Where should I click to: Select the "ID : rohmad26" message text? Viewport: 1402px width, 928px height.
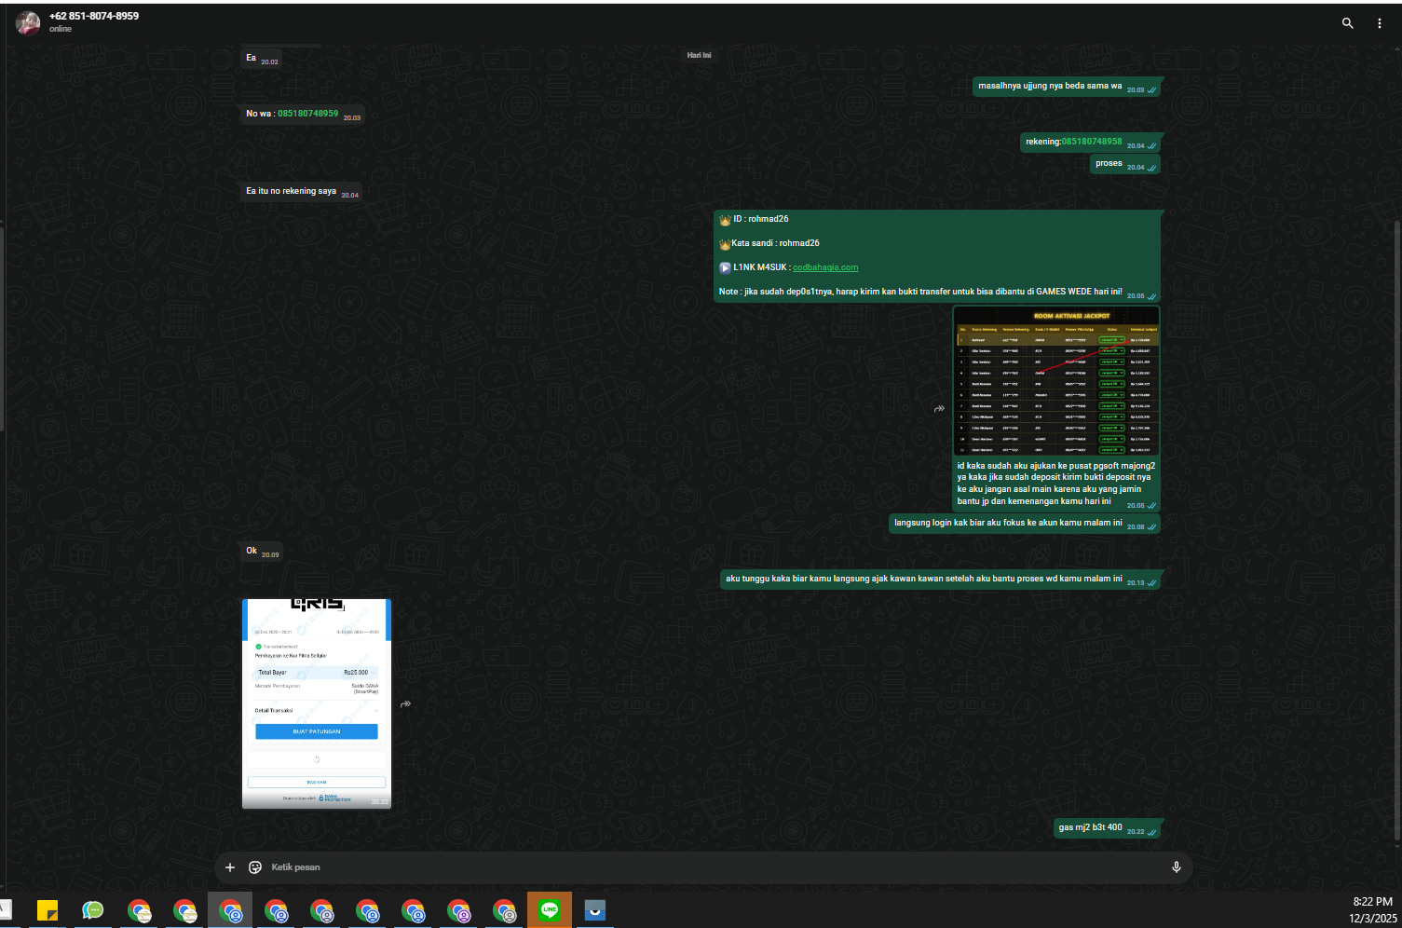pos(760,219)
